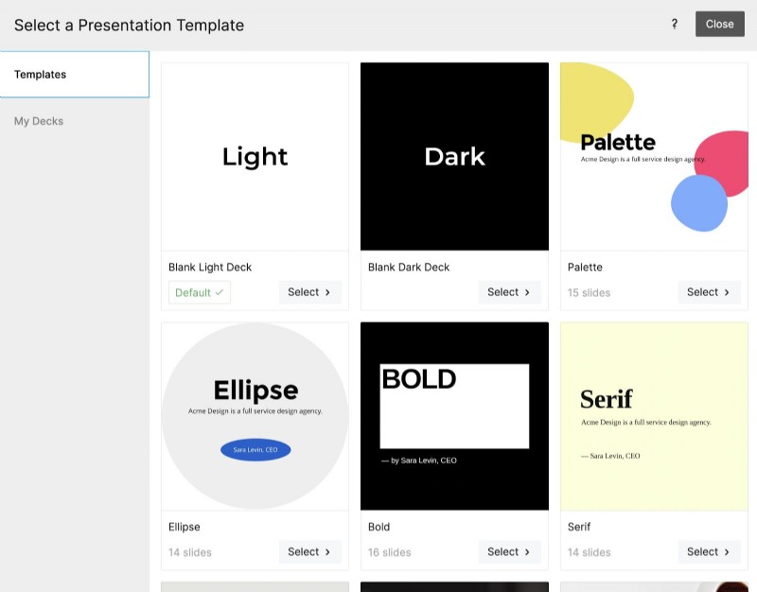Select the Templates tab
The width and height of the screenshot is (757, 592).
pos(41,74)
